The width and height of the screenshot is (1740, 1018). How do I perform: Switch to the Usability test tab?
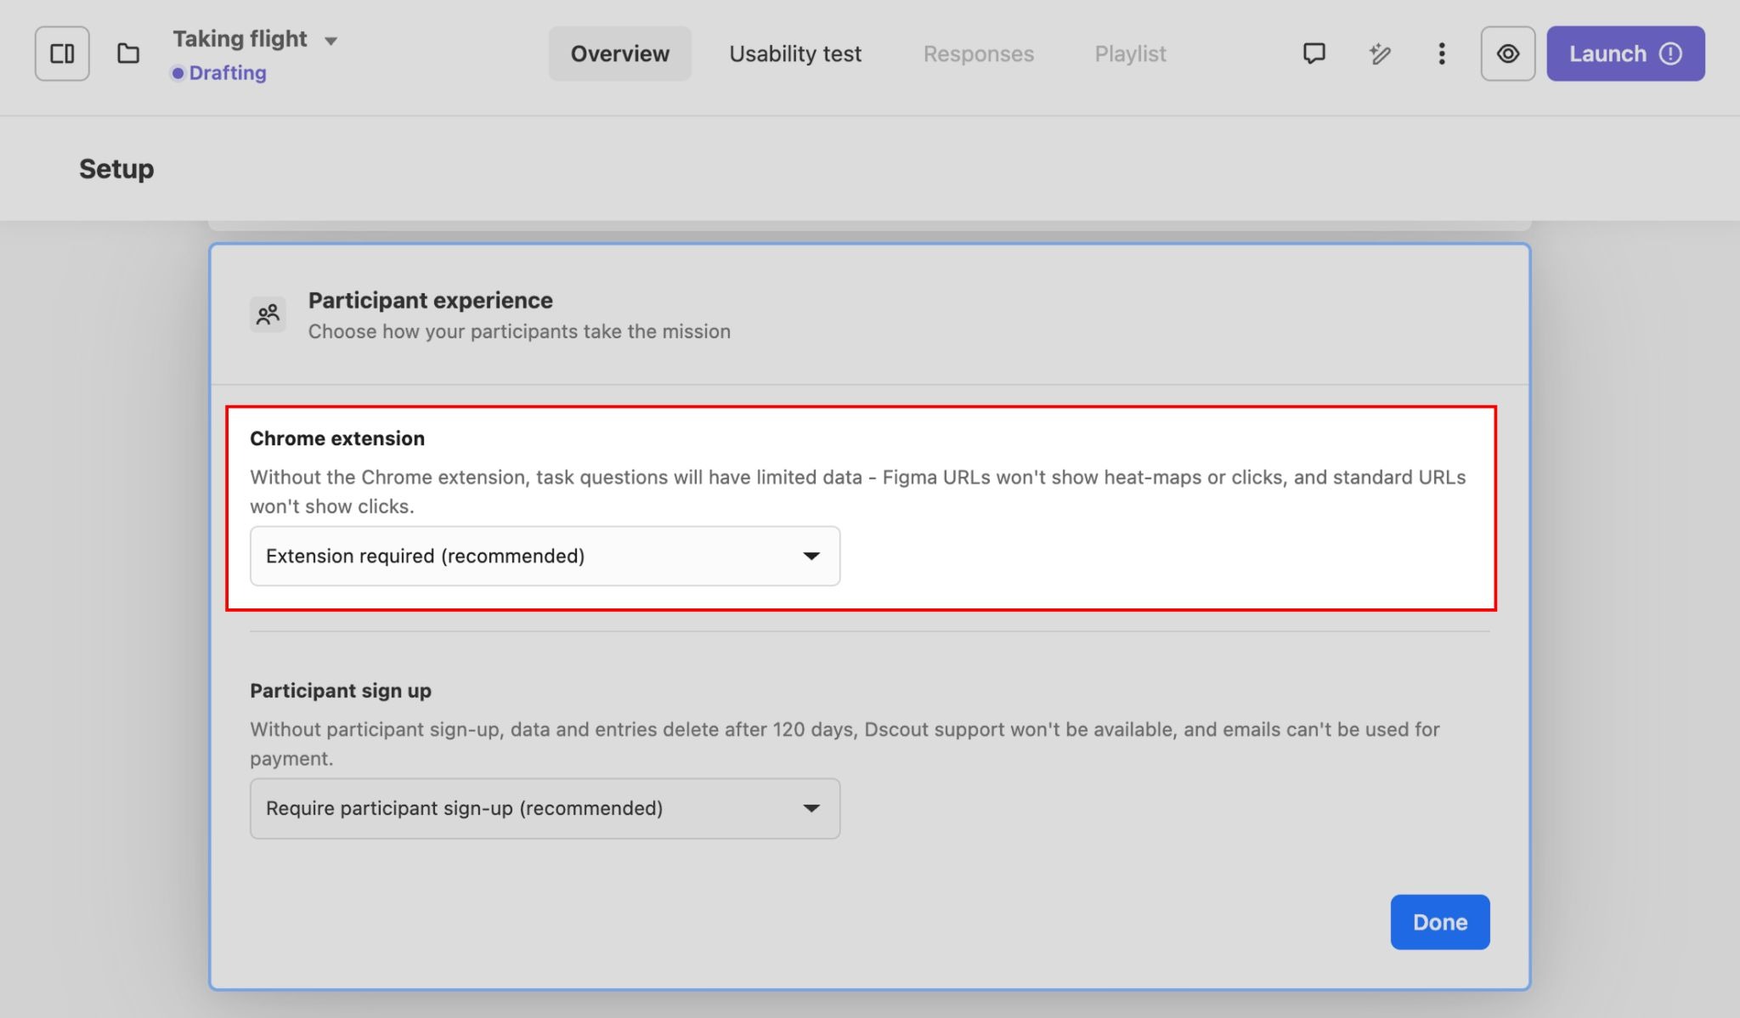(x=794, y=54)
